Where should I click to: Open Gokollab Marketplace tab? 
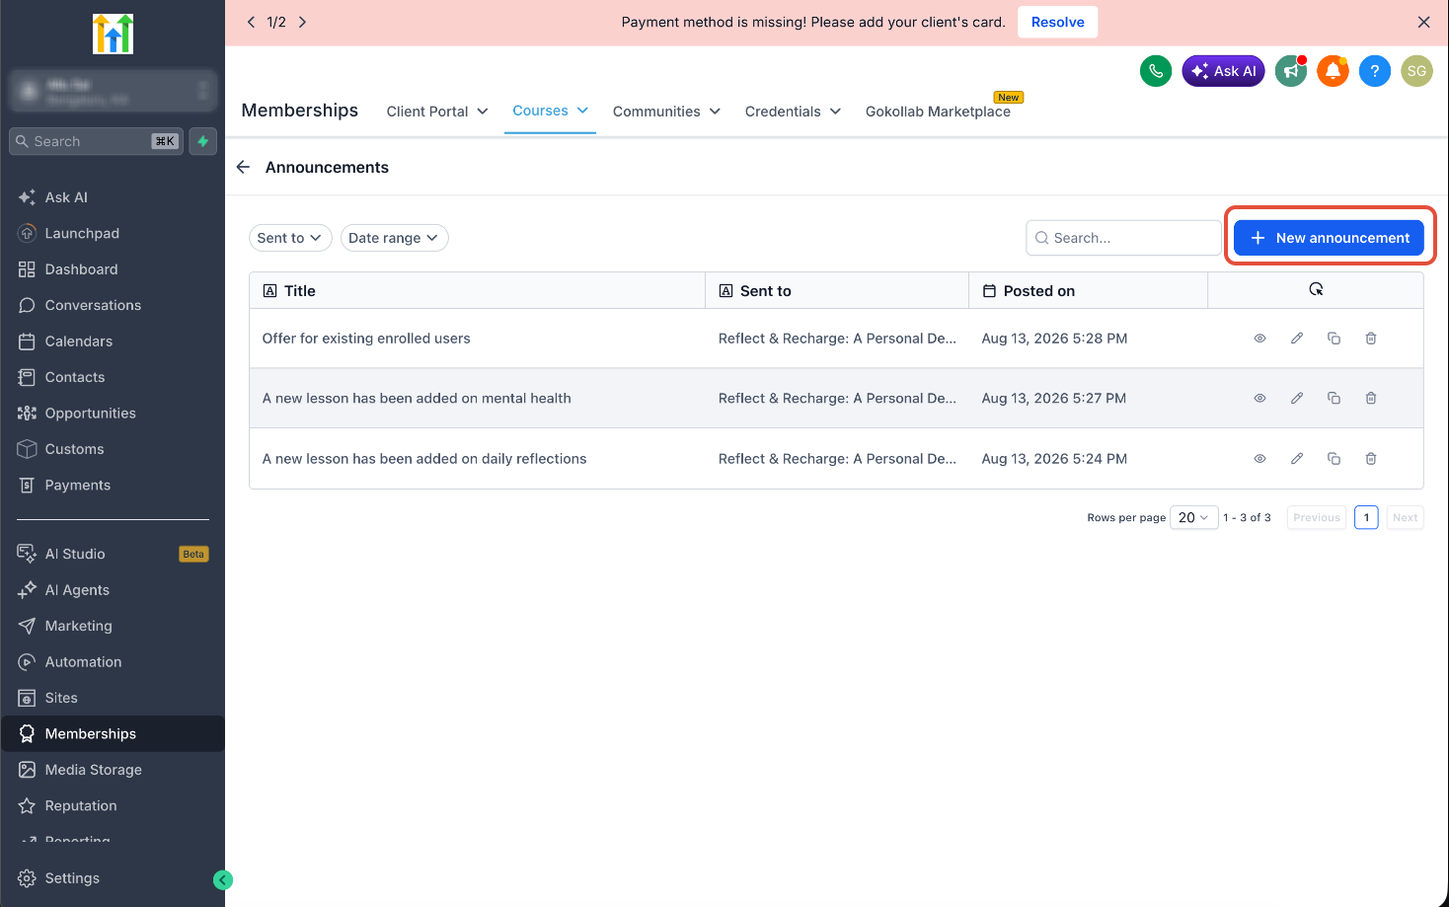(x=938, y=112)
